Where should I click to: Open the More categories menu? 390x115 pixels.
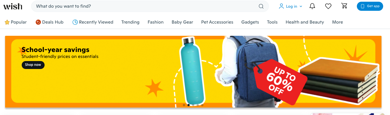(x=337, y=22)
